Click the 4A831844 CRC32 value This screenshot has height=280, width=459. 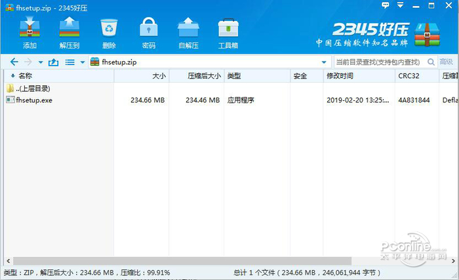(414, 100)
